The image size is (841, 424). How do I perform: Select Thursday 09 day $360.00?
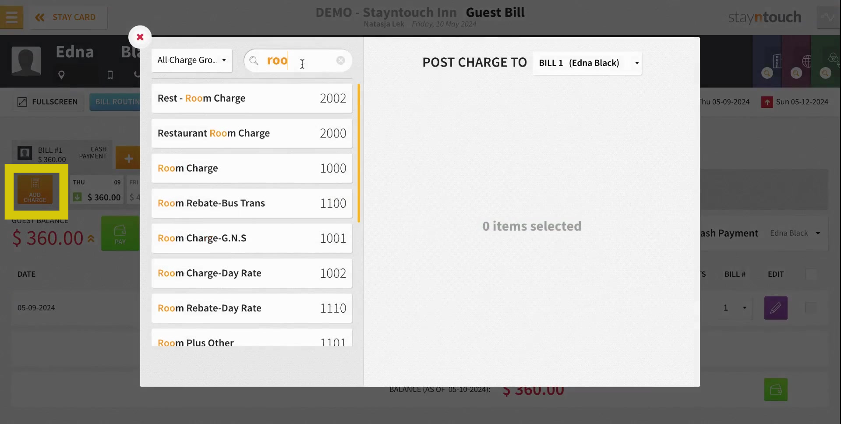coord(97,190)
